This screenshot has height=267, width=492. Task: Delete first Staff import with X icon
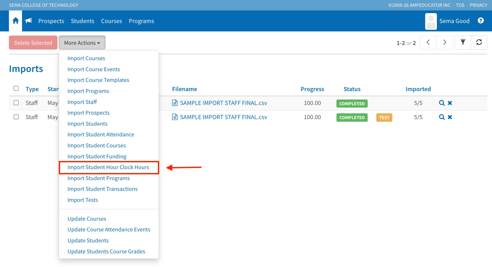(x=450, y=103)
